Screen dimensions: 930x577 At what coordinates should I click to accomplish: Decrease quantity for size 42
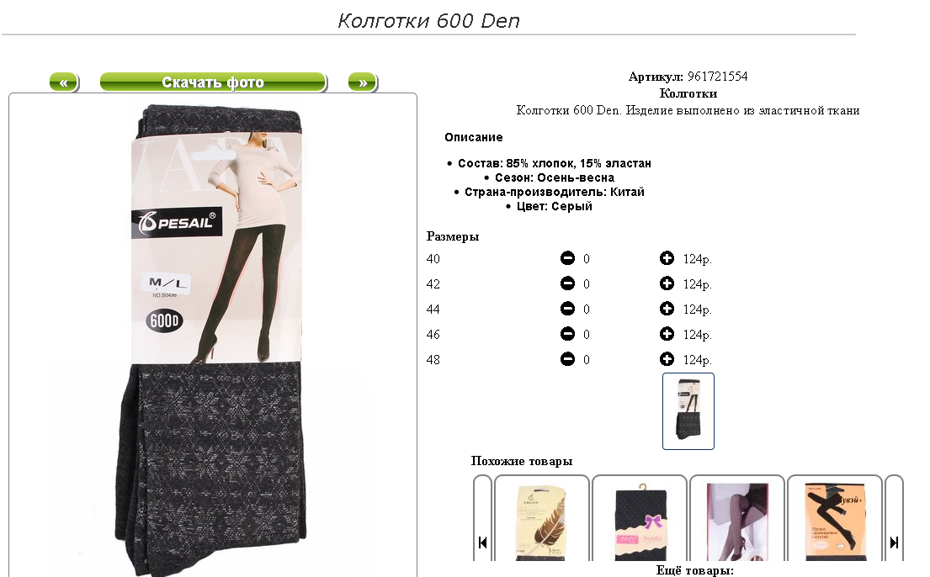point(567,283)
